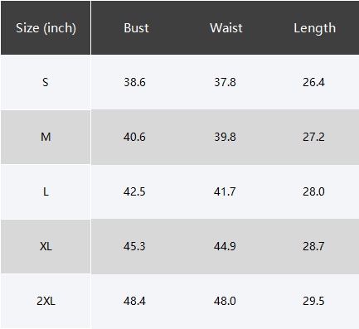Click the Length column header
Image resolution: width=359 pixels, height=329 pixels.
tap(315, 29)
